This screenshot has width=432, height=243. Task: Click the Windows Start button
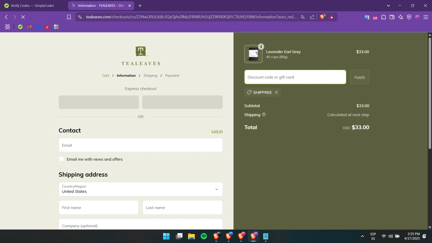(166, 236)
